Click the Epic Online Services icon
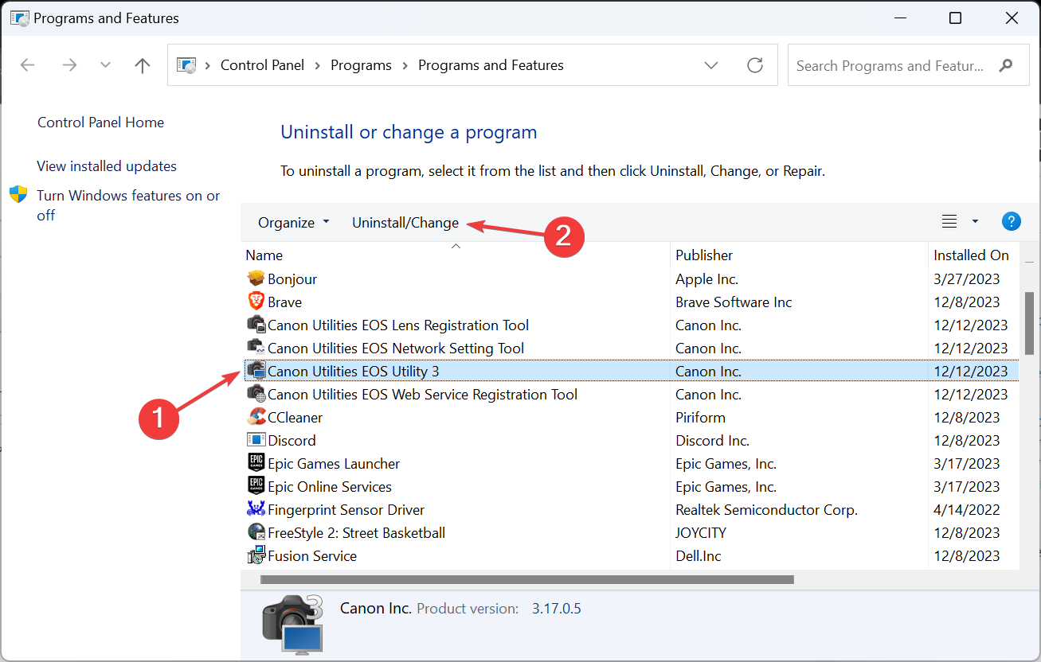Image resolution: width=1041 pixels, height=662 pixels. (256, 486)
